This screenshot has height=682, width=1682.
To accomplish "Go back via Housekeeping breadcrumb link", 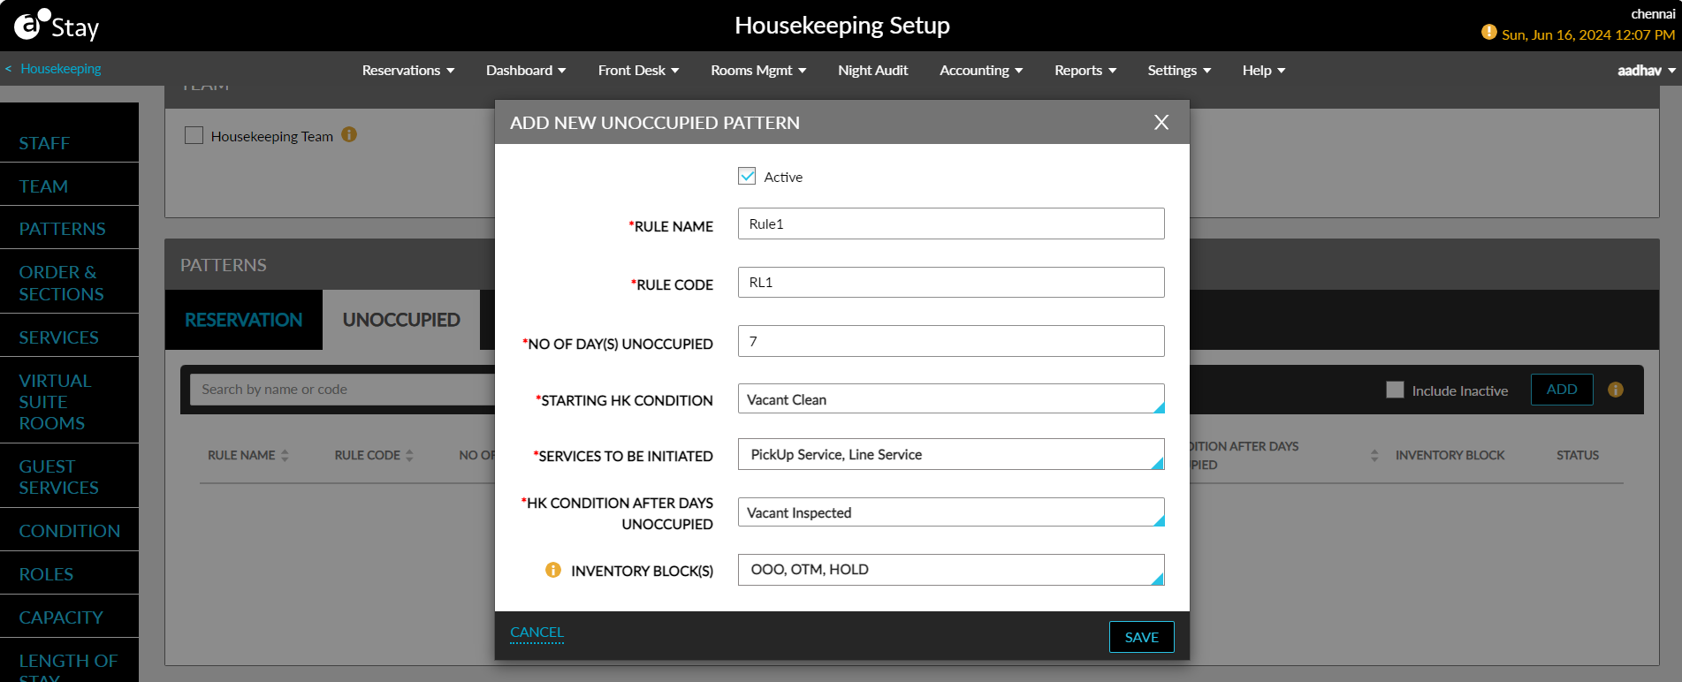I will point(61,69).
